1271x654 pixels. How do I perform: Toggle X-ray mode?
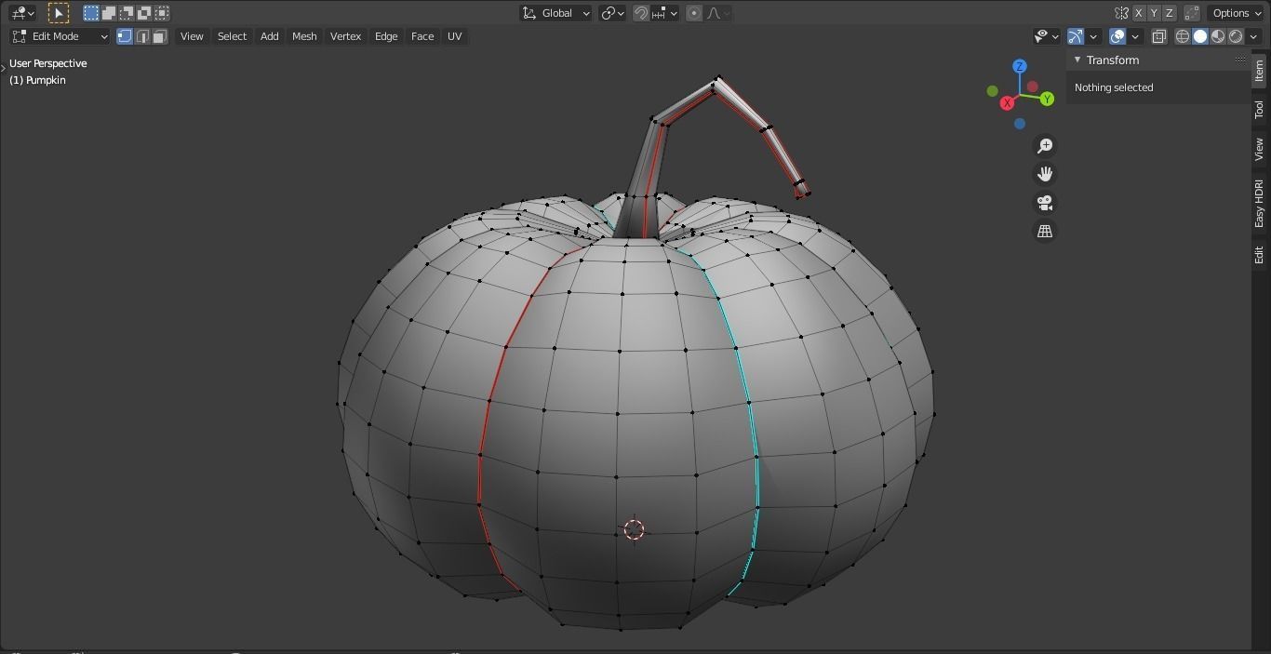[x=1159, y=36]
